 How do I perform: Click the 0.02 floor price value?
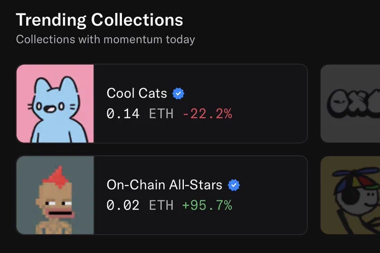123,206
